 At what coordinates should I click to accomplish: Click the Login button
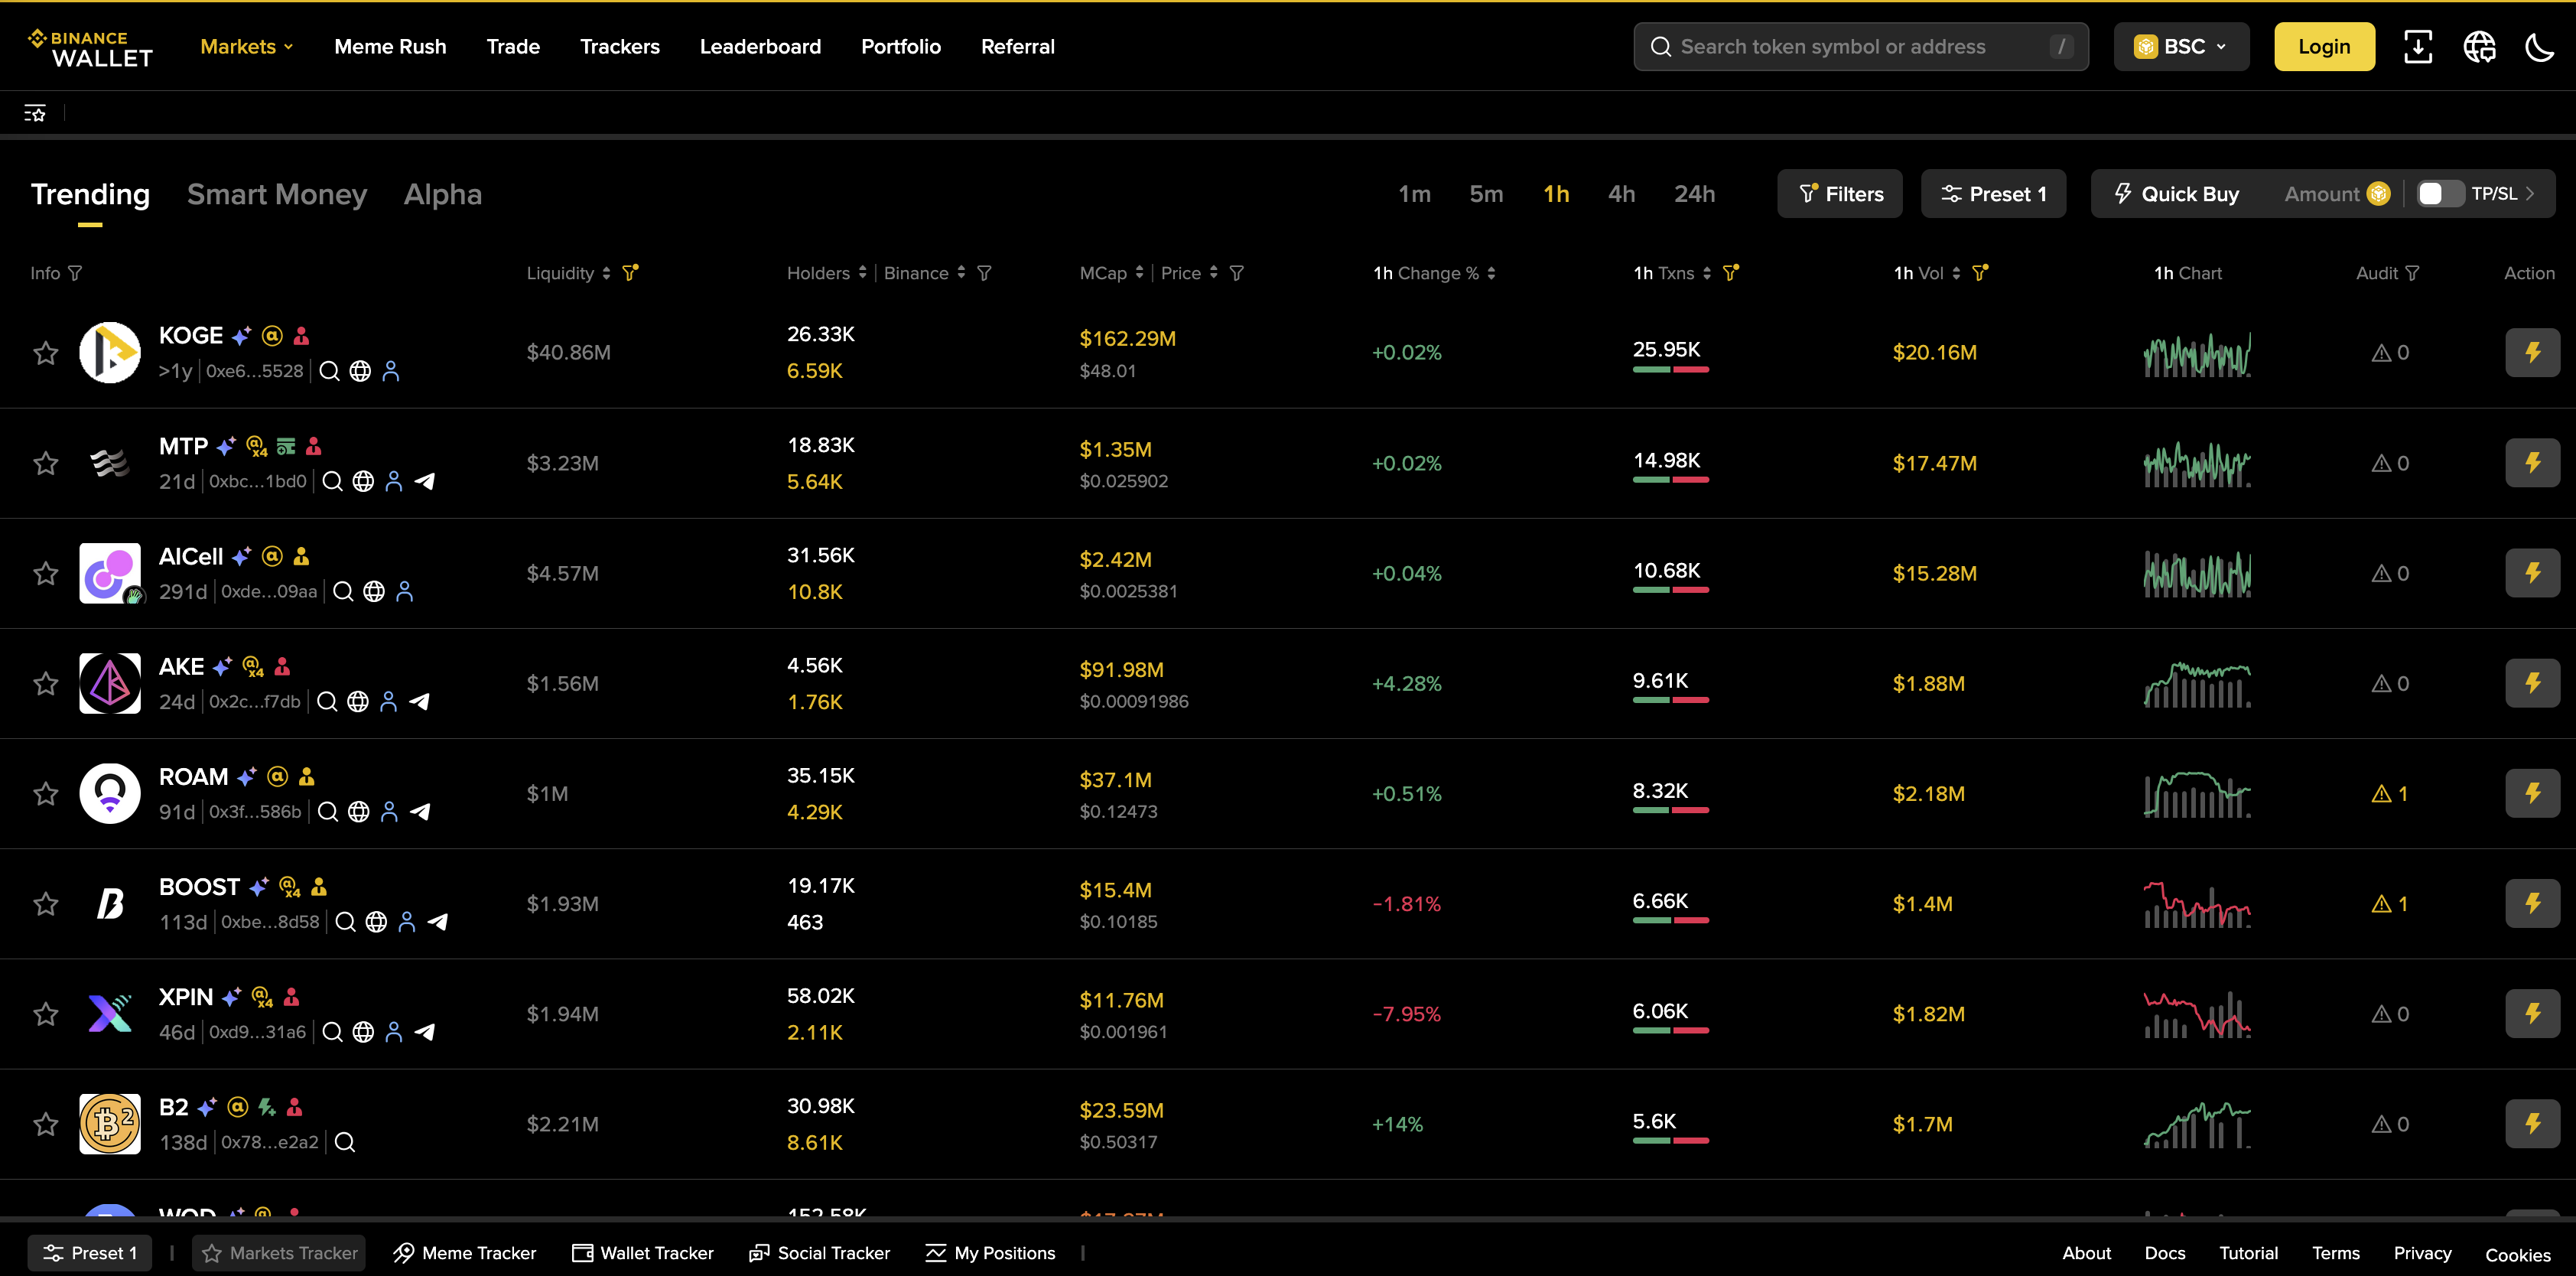click(x=2324, y=46)
